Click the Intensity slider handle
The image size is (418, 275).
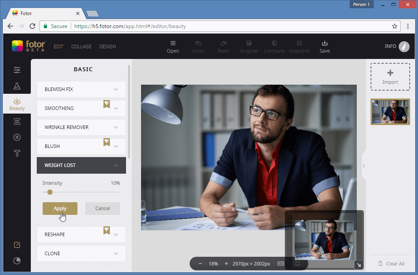click(x=50, y=192)
